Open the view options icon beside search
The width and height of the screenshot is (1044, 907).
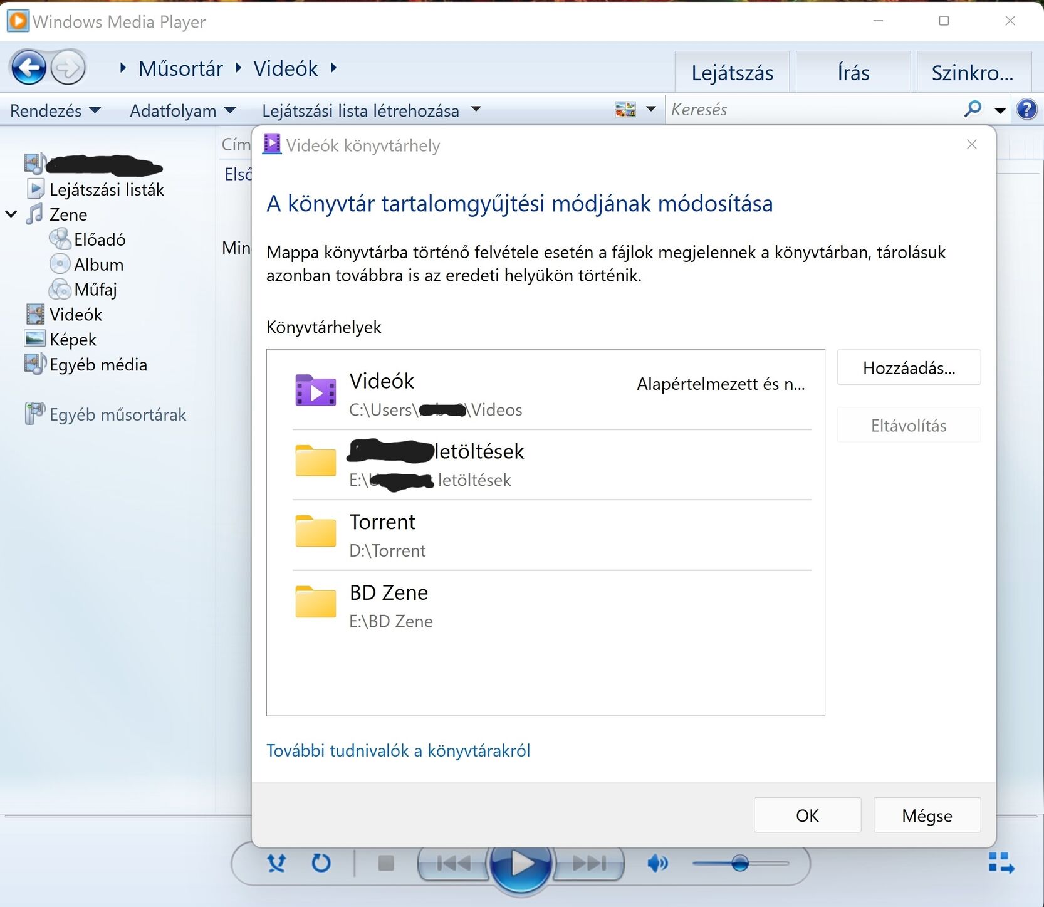(x=625, y=110)
